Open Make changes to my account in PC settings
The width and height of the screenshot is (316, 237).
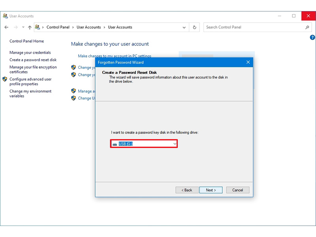click(x=115, y=56)
